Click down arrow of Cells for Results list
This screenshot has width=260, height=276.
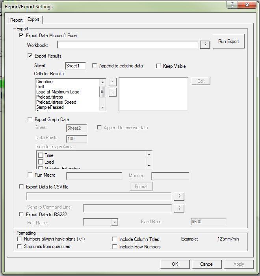point(102,107)
